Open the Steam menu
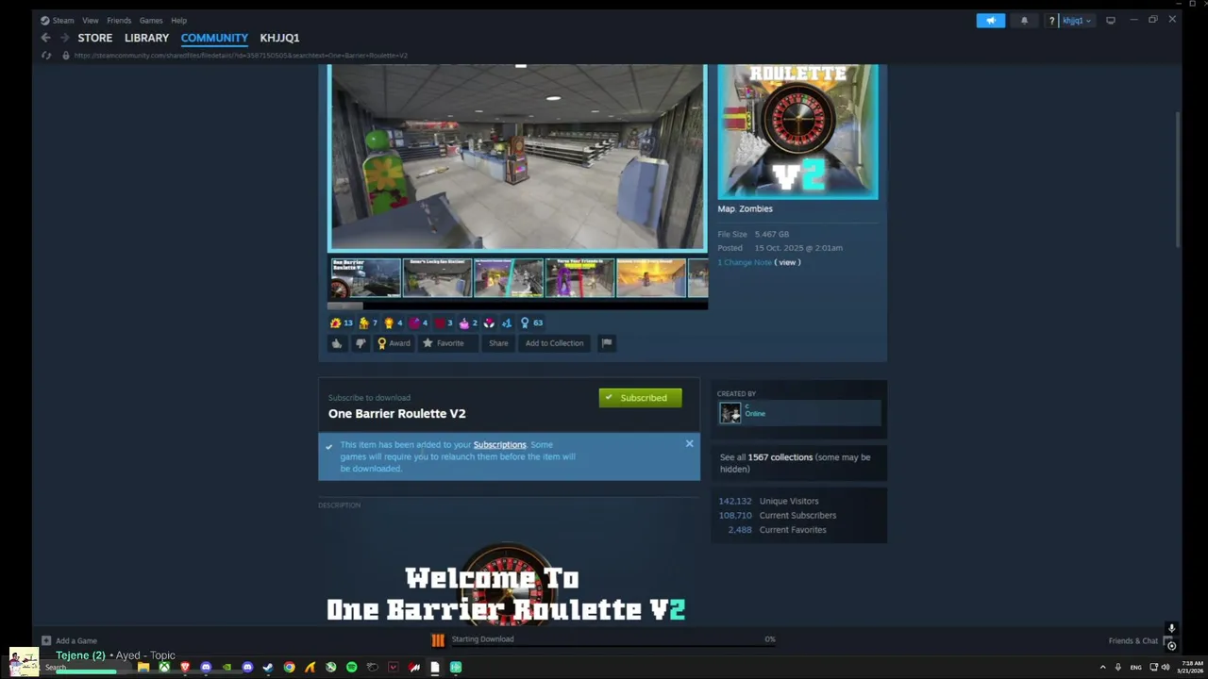 (58, 20)
